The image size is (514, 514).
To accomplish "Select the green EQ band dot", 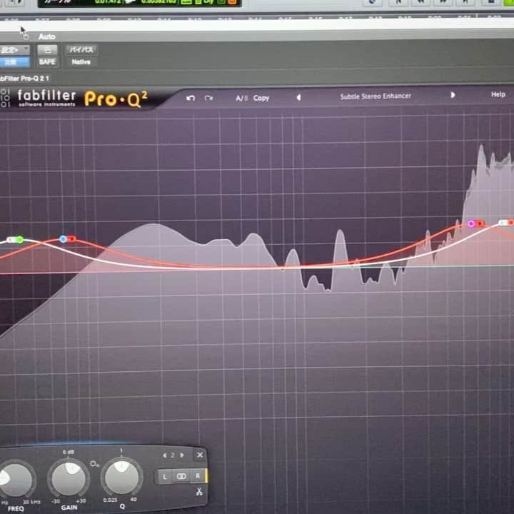I will 19,240.
